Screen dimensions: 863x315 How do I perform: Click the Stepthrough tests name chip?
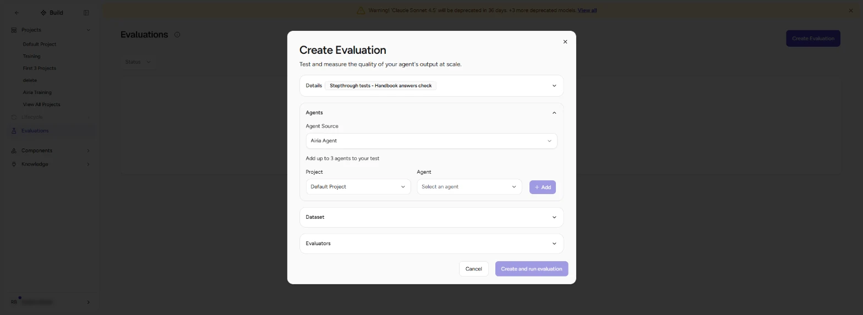[x=380, y=86]
